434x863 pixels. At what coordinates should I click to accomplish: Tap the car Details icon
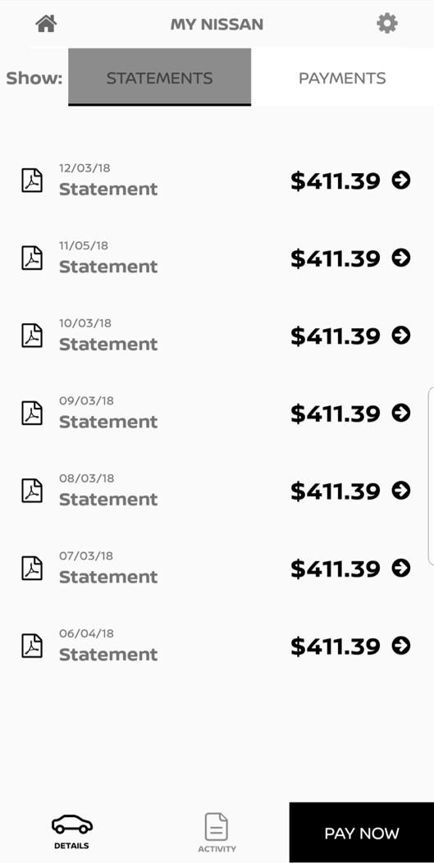click(x=71, y=824)
